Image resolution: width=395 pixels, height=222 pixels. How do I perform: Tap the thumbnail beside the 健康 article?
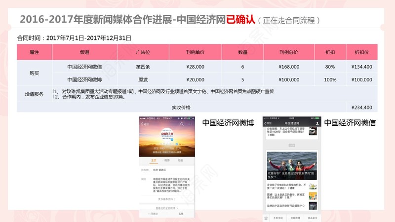tap(313, 186)
